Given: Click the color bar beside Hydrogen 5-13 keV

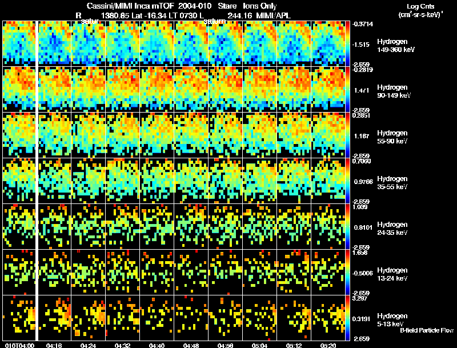Looking at the screenshot, I should pyautogui.click(x=347, y=318).
